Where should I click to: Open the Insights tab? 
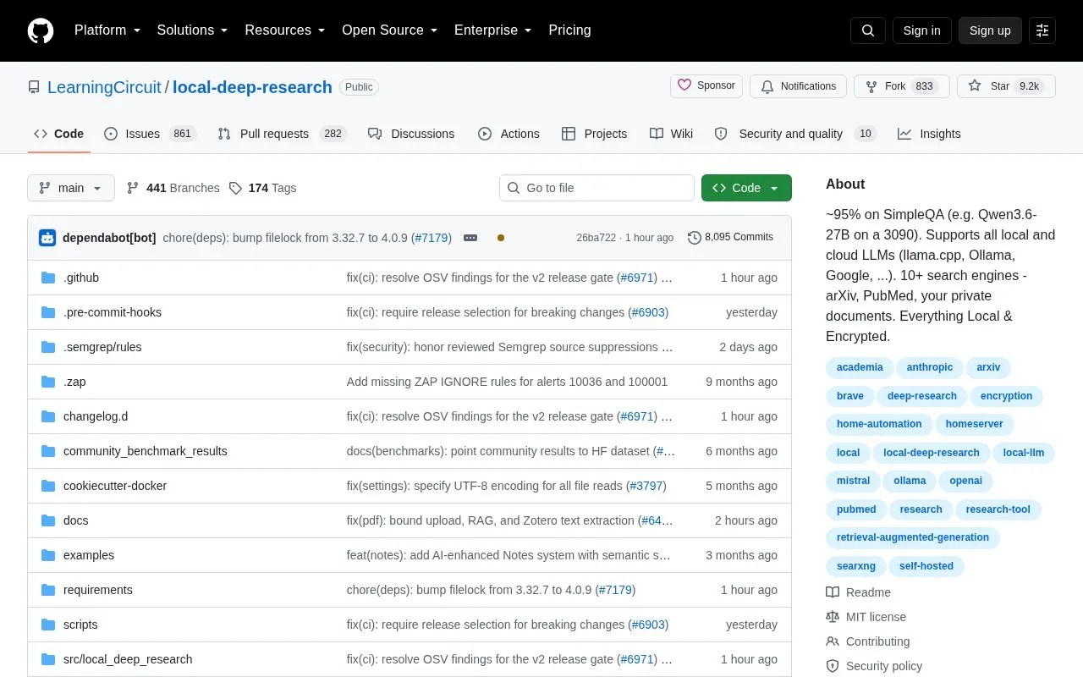click(x=929, y=134)
